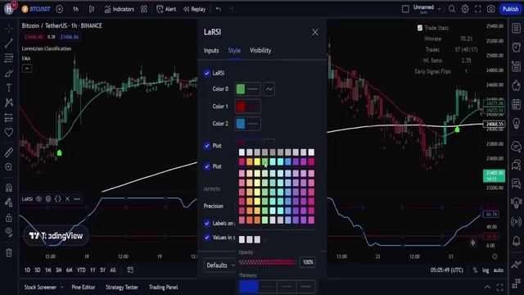Open go to date calendar icon
The image size is (524, 295).
click(x=130, y=270)
